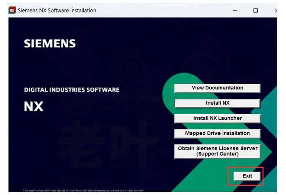Screen dimensions: 286x195
Task: Maximize the Siemens NX Software Installation window
Action: pos(255,11)
